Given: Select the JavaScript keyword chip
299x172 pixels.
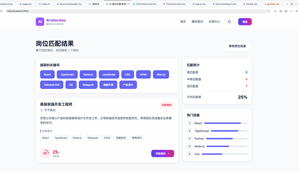Looking at the screenshot, I should pyautogui.click(x=109, y=75).
